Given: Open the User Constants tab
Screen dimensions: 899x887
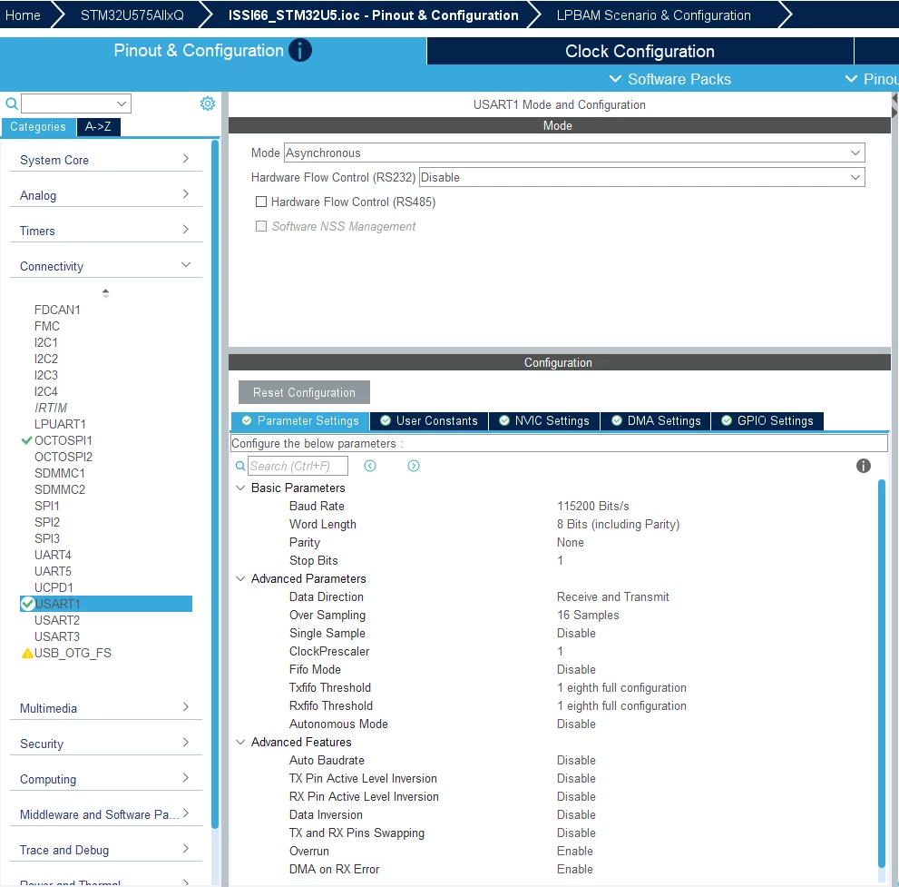Looking at the screenshot, I should point(429,420).
